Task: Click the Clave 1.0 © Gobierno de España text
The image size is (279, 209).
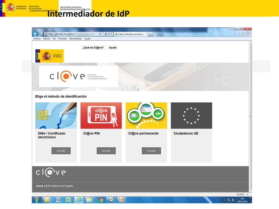Action: pos(54,186)
